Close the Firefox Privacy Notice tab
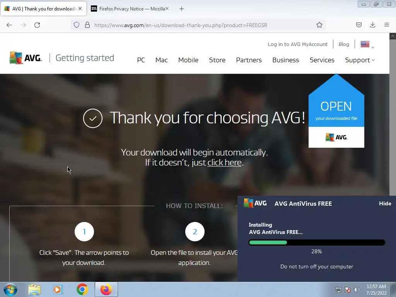 167,9
